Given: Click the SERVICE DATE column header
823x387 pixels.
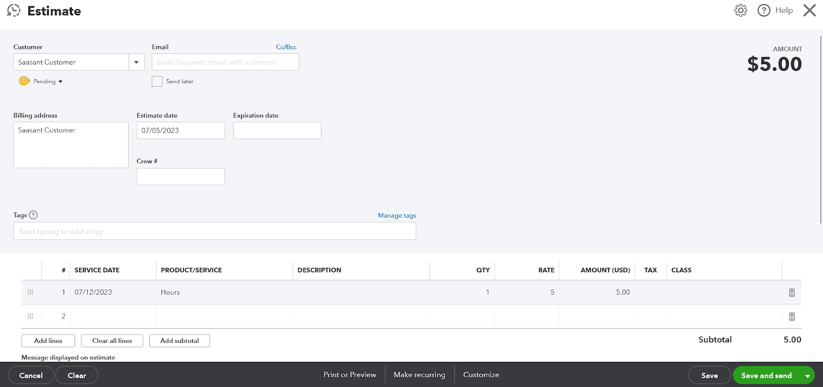Looking at the screenshot, I should (x=97, y=270).
